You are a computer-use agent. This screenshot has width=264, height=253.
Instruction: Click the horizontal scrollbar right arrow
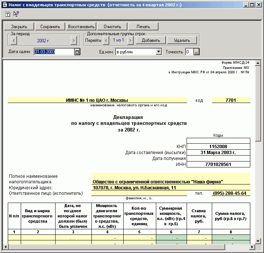point(252,247)
